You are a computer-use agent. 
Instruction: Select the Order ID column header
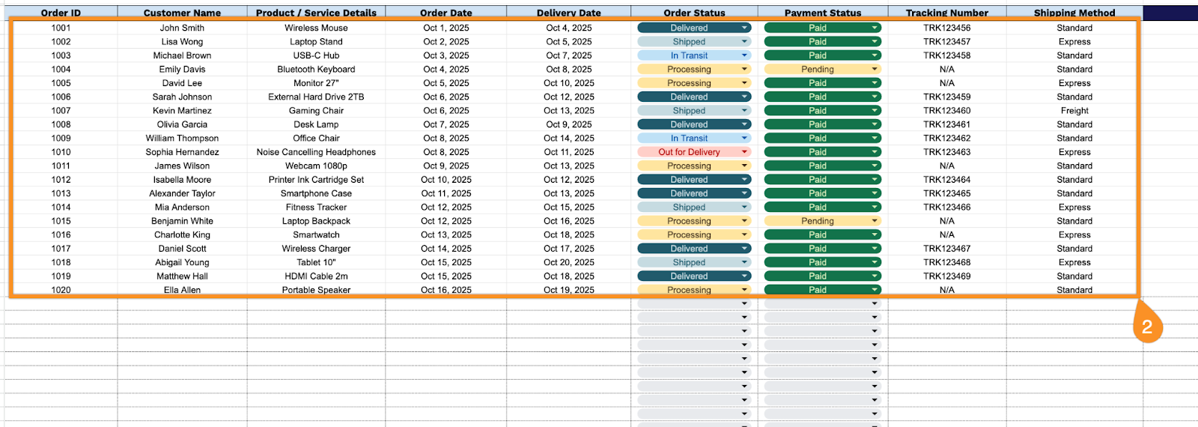pyautogui.click(x=61, y=13)
